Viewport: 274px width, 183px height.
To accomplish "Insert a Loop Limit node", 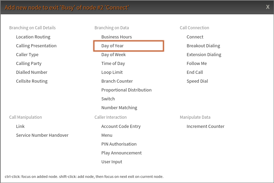I will pyautogui.click(x=112, y=72).
